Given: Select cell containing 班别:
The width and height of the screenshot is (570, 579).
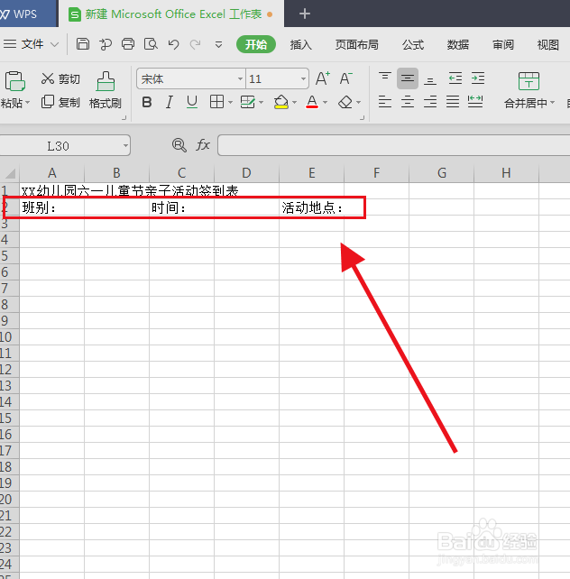Looking at the screenshot, I should 51,207.
